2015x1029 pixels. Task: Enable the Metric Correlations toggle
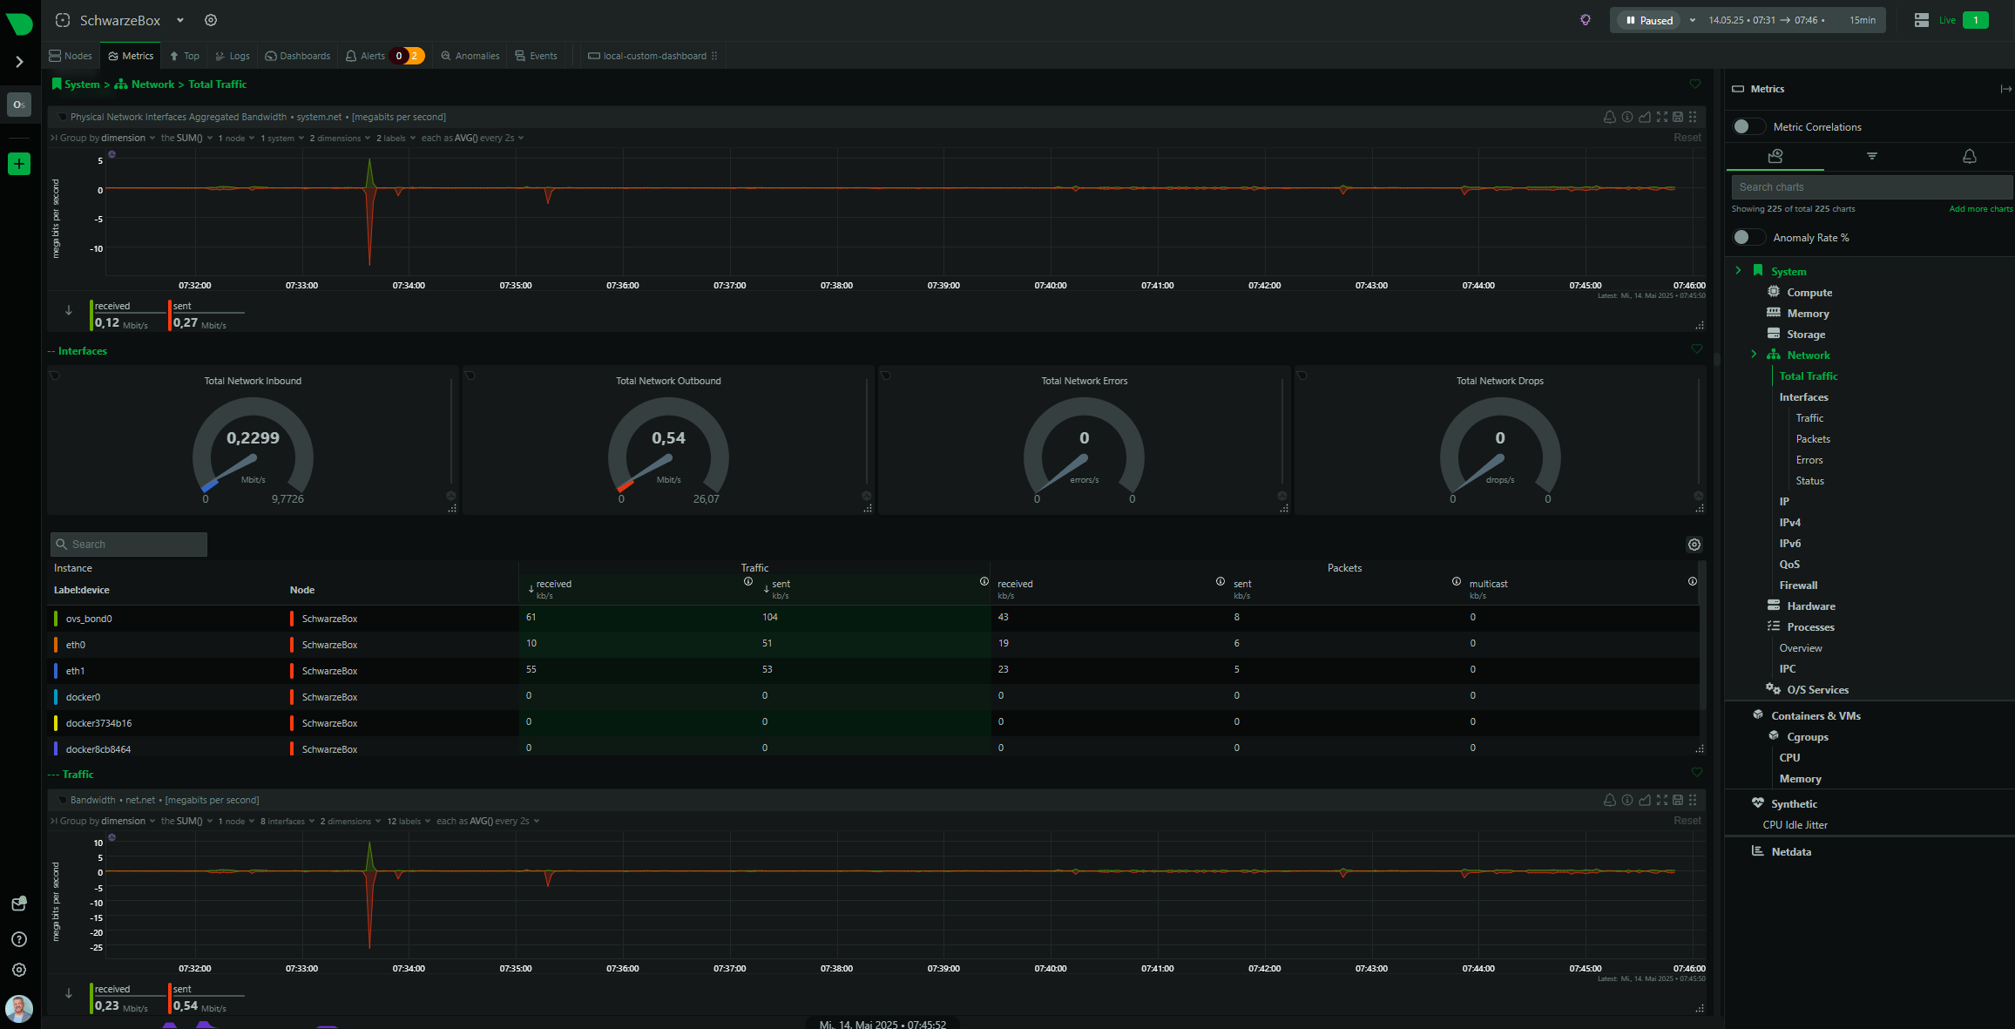[x=1748, y=127]
